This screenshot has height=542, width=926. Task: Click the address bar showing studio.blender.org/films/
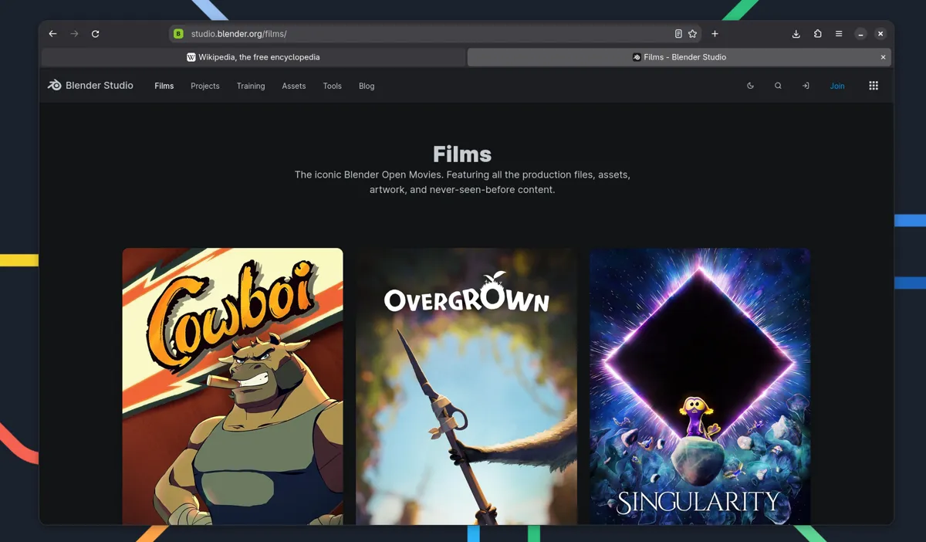435,34
